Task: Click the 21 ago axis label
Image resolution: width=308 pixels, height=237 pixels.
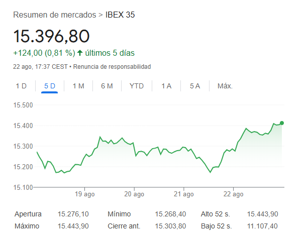Action: (x=184, y=194)
